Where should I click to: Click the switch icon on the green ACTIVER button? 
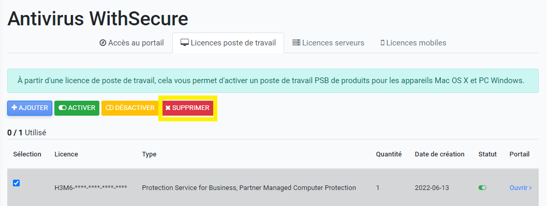[x=63, y=108]
